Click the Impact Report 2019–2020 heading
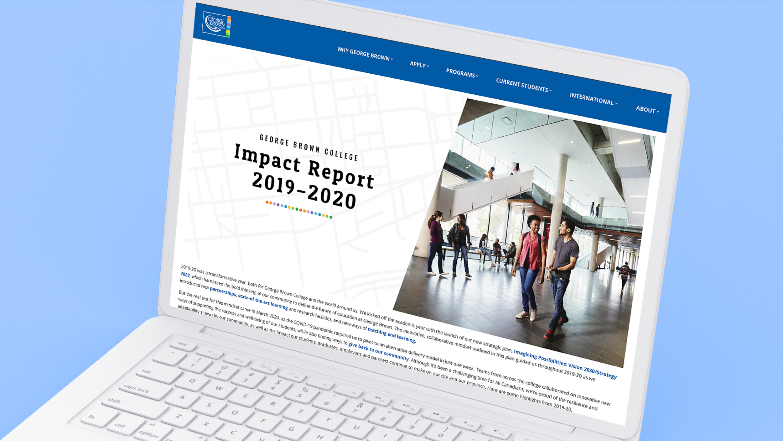The image size is (783, 441). pyautogui.click(x=304, y=177)
